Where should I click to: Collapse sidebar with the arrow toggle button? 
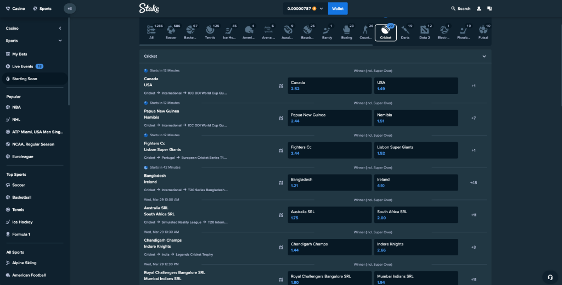70,9
